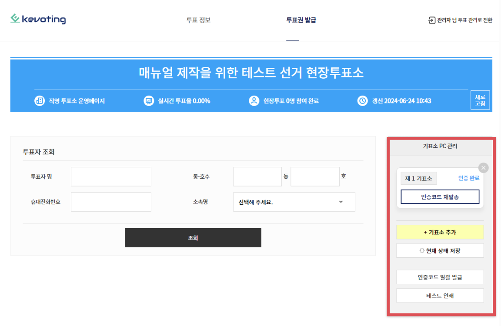Close the 제 1 기표소 card
This screenshot has height=326, width=501.
[x=483, y=168]
